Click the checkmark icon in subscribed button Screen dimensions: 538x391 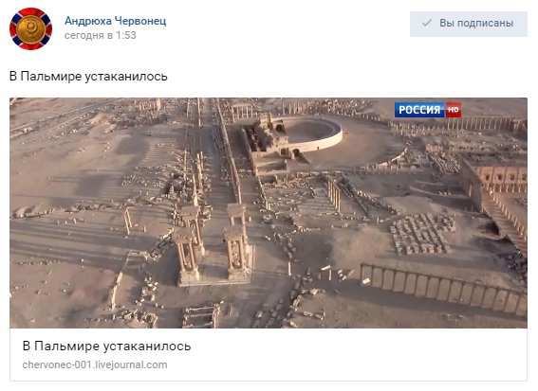tap(426, 23)
